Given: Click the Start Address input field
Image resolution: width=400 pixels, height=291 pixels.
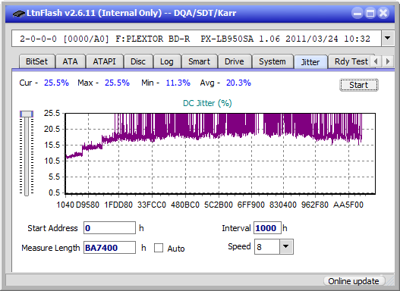Looking at the screenshot, I should 110,228.
